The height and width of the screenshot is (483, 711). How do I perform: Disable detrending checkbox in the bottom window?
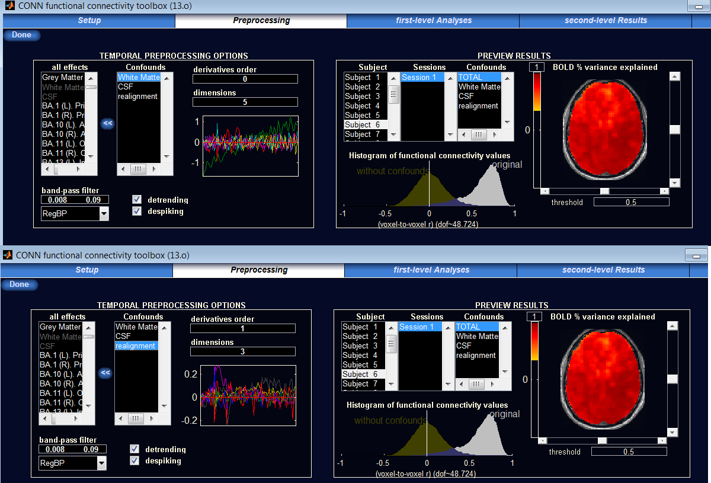point(134,449)
